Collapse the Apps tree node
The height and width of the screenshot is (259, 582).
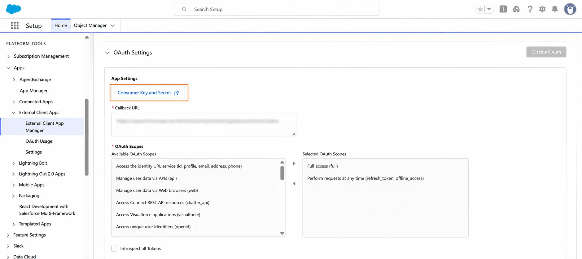(8, 68)
